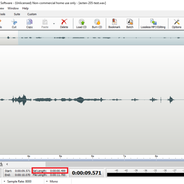This screenshot has height=184, width=184.
Task: Open the Help menu
Action: 25,8
